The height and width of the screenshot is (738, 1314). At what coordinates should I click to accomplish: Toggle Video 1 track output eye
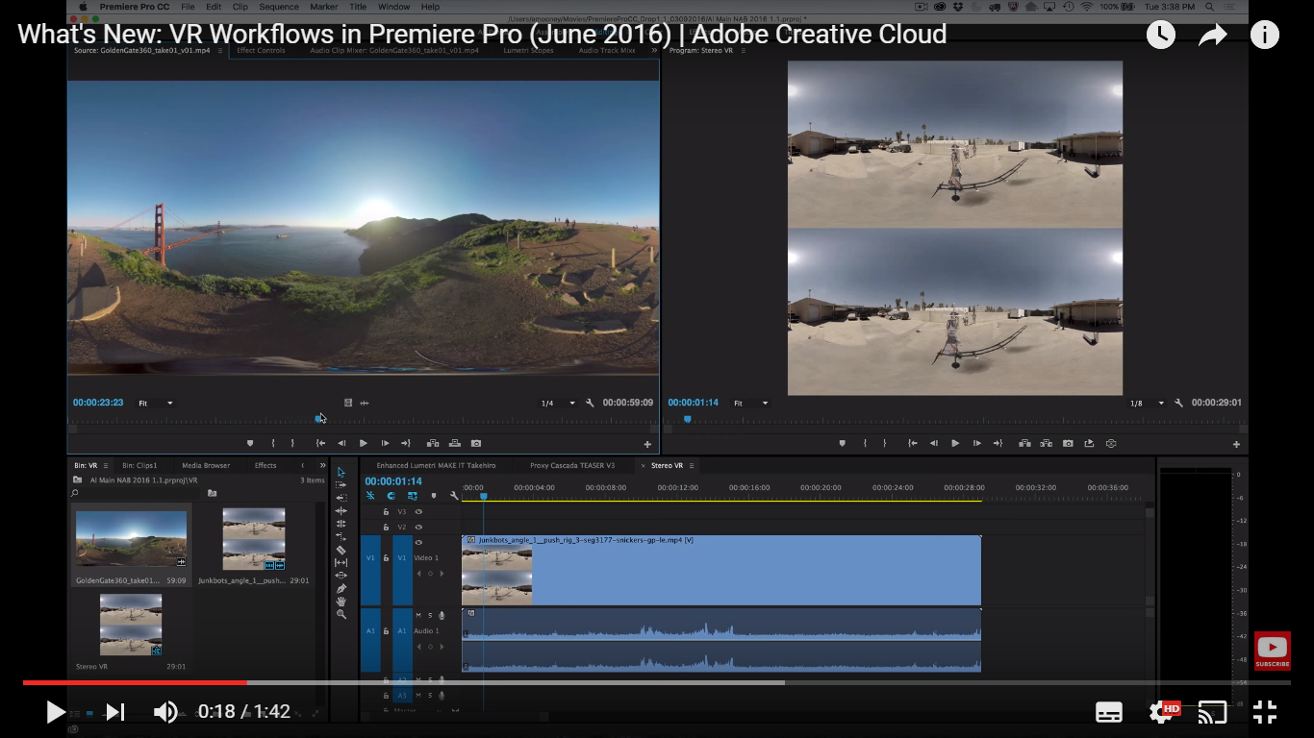[x=418, y=542]
